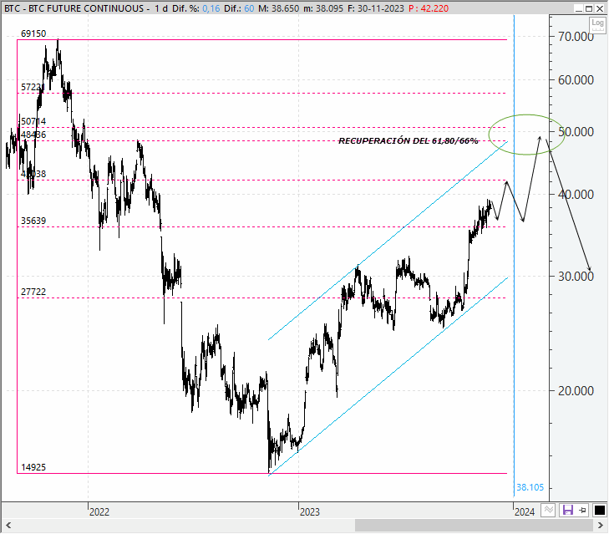Viewport: 609px width, 534px height.
Task: Click the 40.000 price axis label
Action: pyautogui.click(x=576, y=195)
